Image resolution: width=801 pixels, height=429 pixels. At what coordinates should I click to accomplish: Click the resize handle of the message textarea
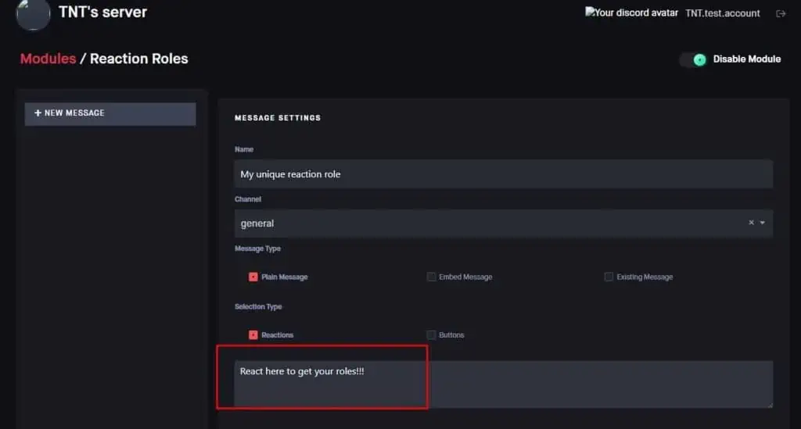tap(769, 403)
